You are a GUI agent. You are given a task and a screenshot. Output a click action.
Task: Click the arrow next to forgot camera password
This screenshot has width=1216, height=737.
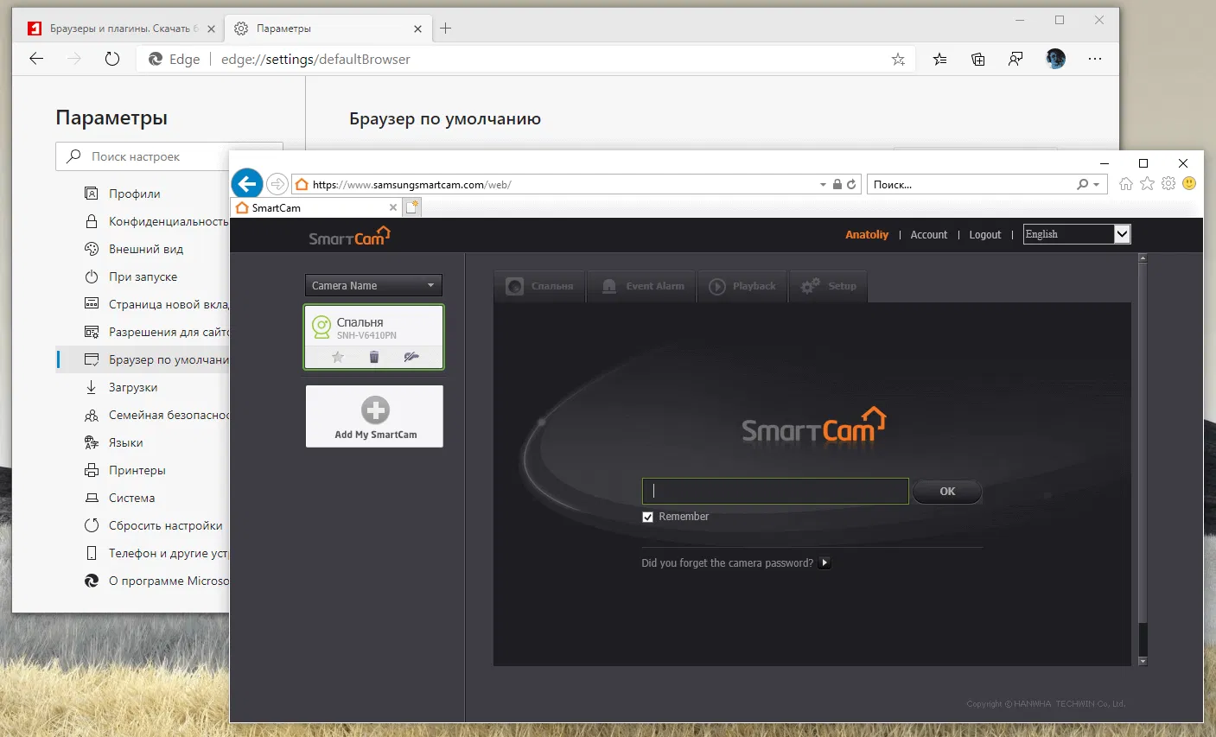(x=824, y=562)
